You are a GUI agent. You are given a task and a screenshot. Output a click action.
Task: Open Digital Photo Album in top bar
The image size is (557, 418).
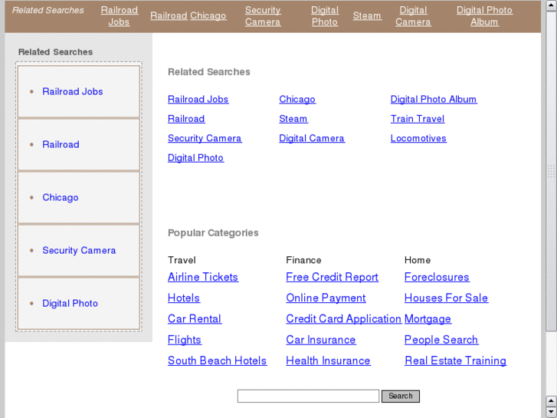(484, 16)
